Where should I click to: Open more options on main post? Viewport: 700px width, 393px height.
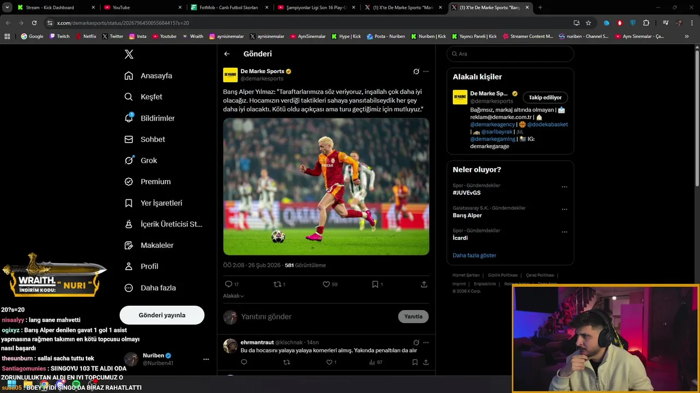(426, 72)
